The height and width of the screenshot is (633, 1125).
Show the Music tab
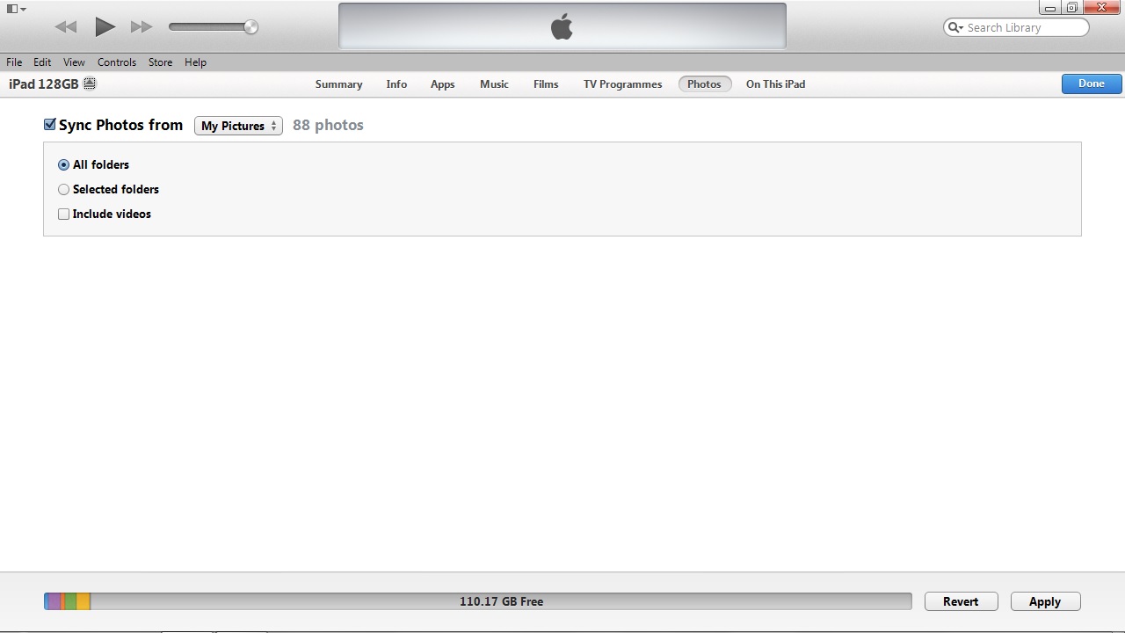pos(494,84)
